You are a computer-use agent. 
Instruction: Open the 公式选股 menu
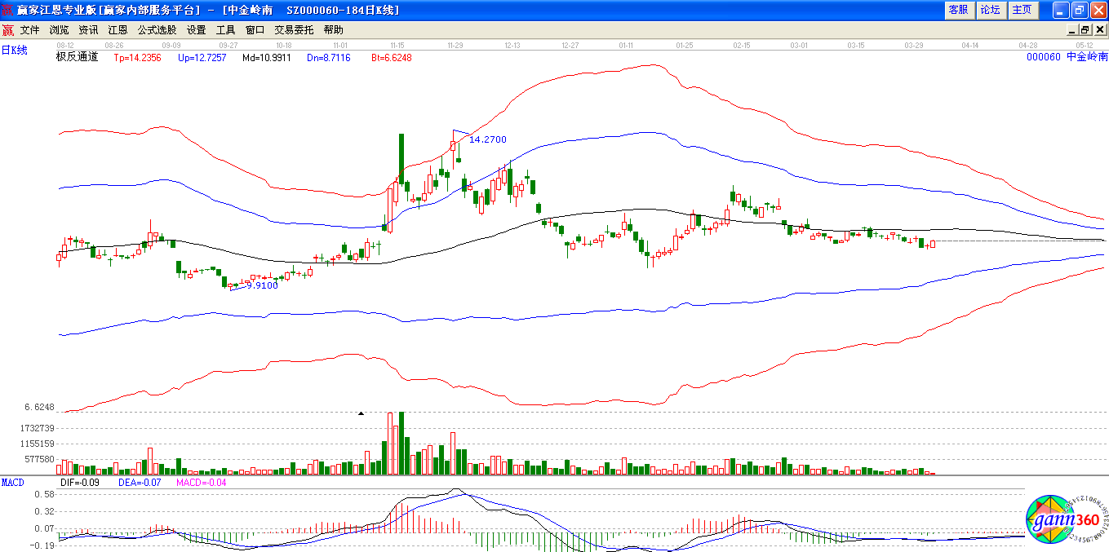(157, 29)
